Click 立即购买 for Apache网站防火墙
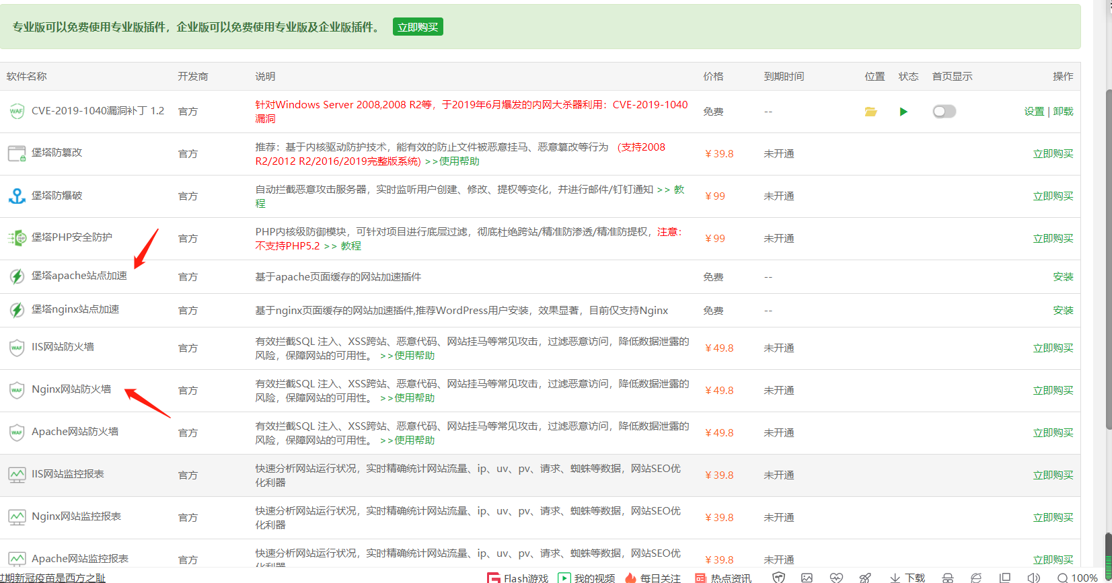 point(1053,433)
